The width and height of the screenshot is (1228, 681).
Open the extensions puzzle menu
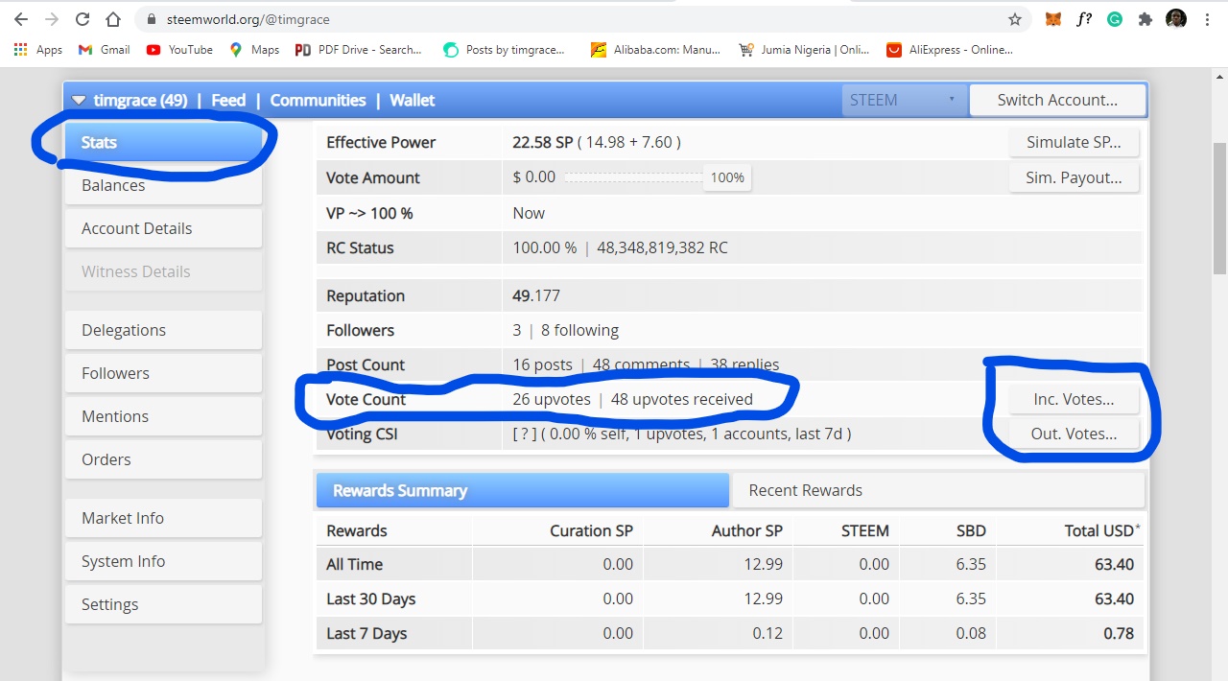[x=1145, y=19]
